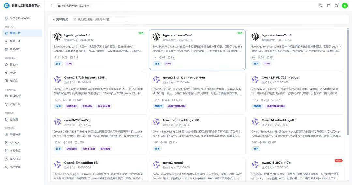Go to API Key in sidebar
Viewport: 352px width, 185px height.
(x=14, y=143)
